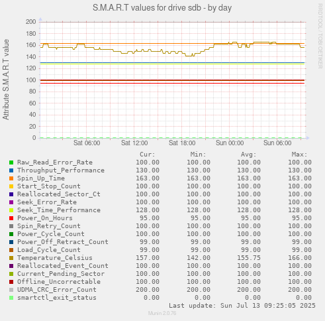
Task: Click the Sat 06:00 time axis label
Action: (x=87, y=143)
